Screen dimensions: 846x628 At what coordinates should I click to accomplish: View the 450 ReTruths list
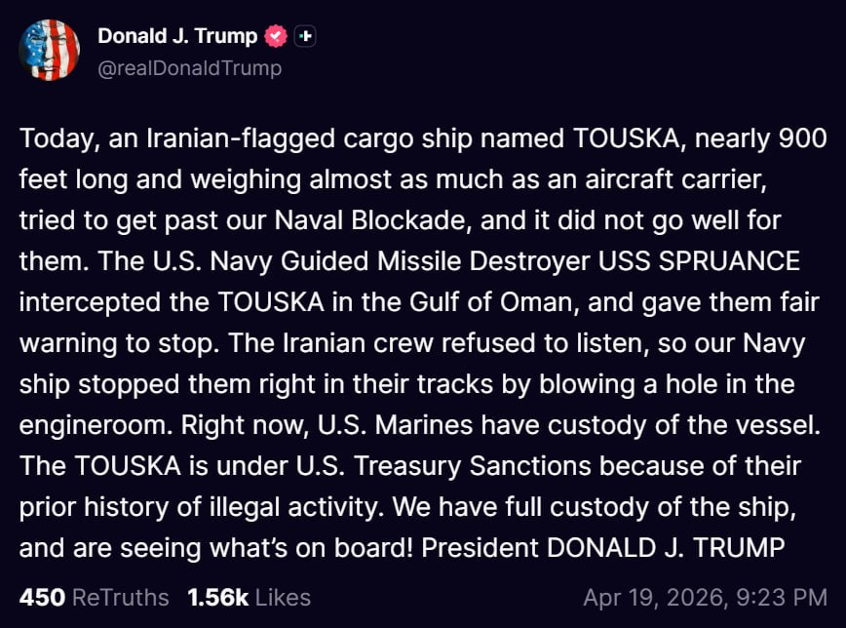pos(94,597)
